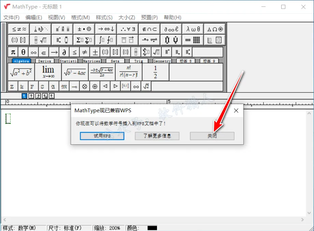Open the arrow symbols palette (→⇔↓)

106,29
